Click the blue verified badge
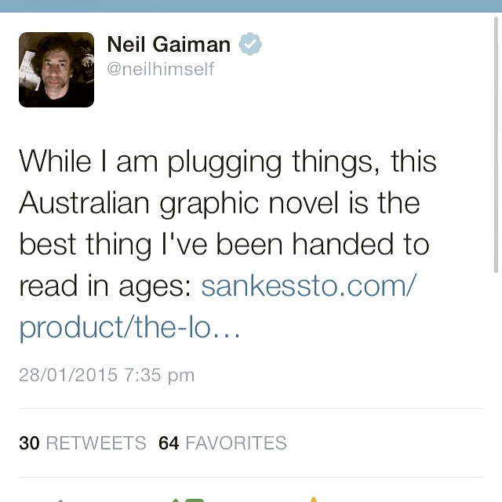 tap(250, 45)
